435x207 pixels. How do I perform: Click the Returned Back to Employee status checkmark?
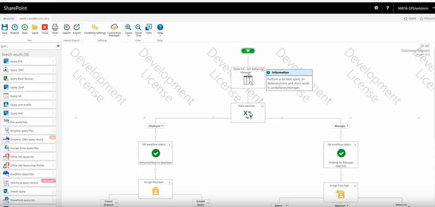[x=156, y=153]
